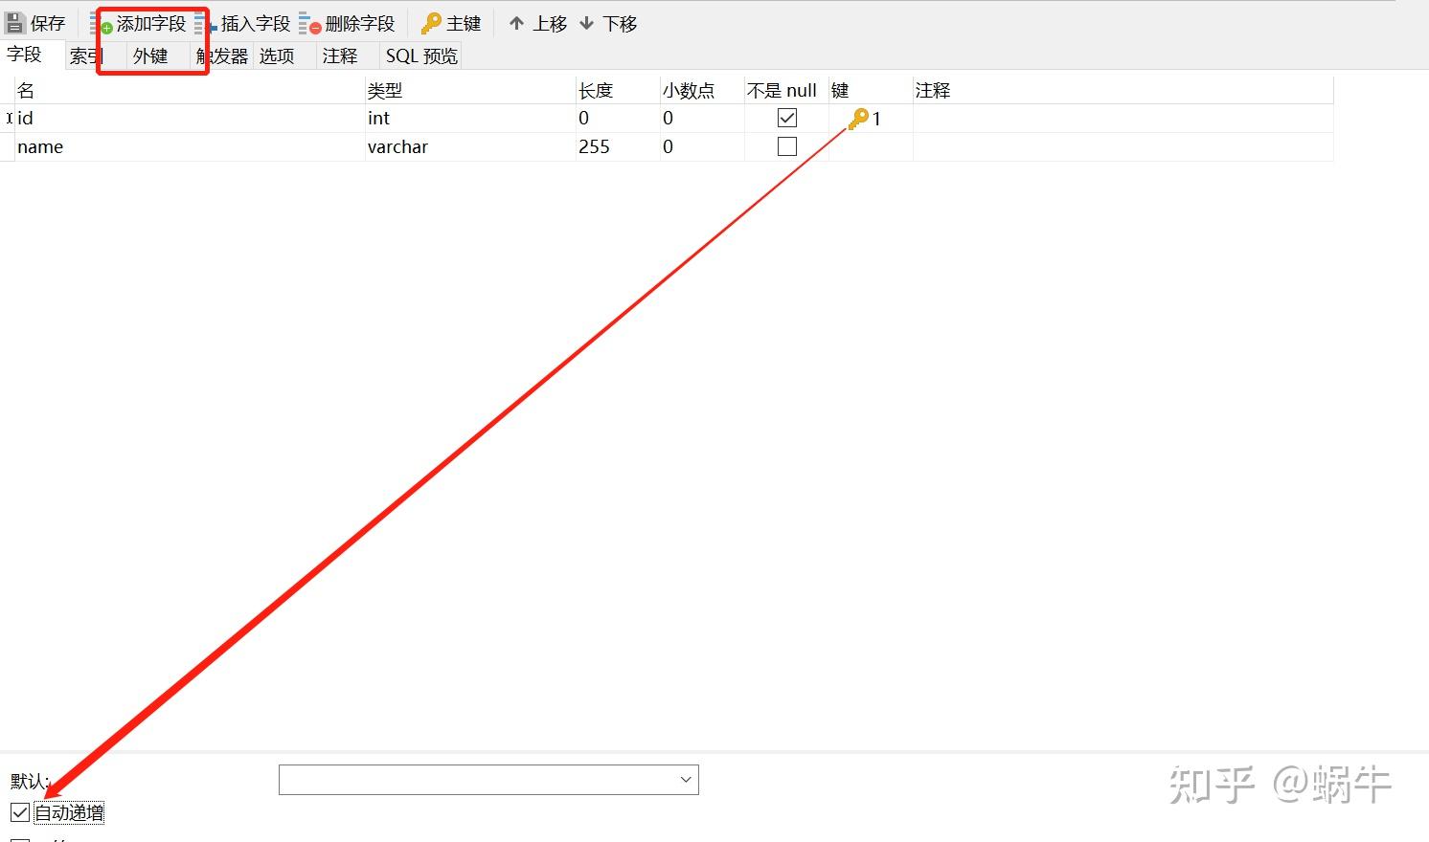
Task: Switch to the SQL 预览 tab
Action: click(421, 56)
